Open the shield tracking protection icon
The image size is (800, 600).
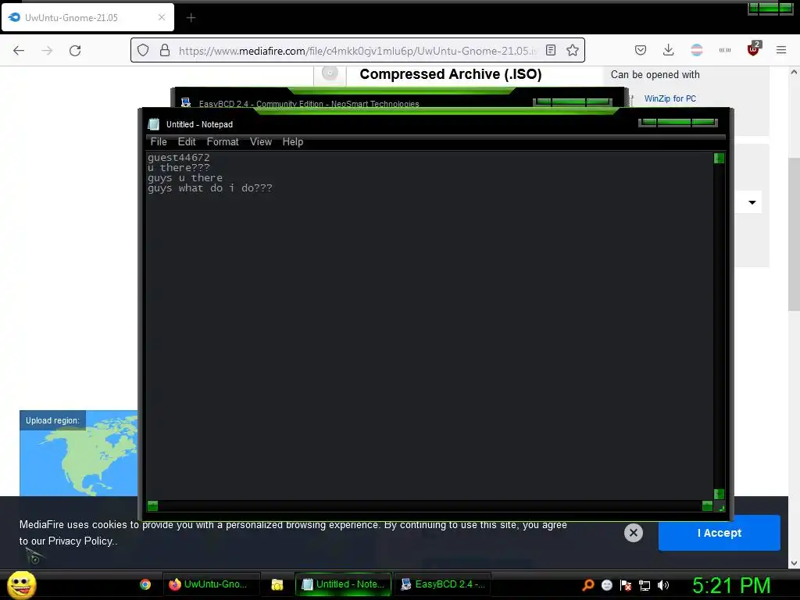[x=143, y=50]
